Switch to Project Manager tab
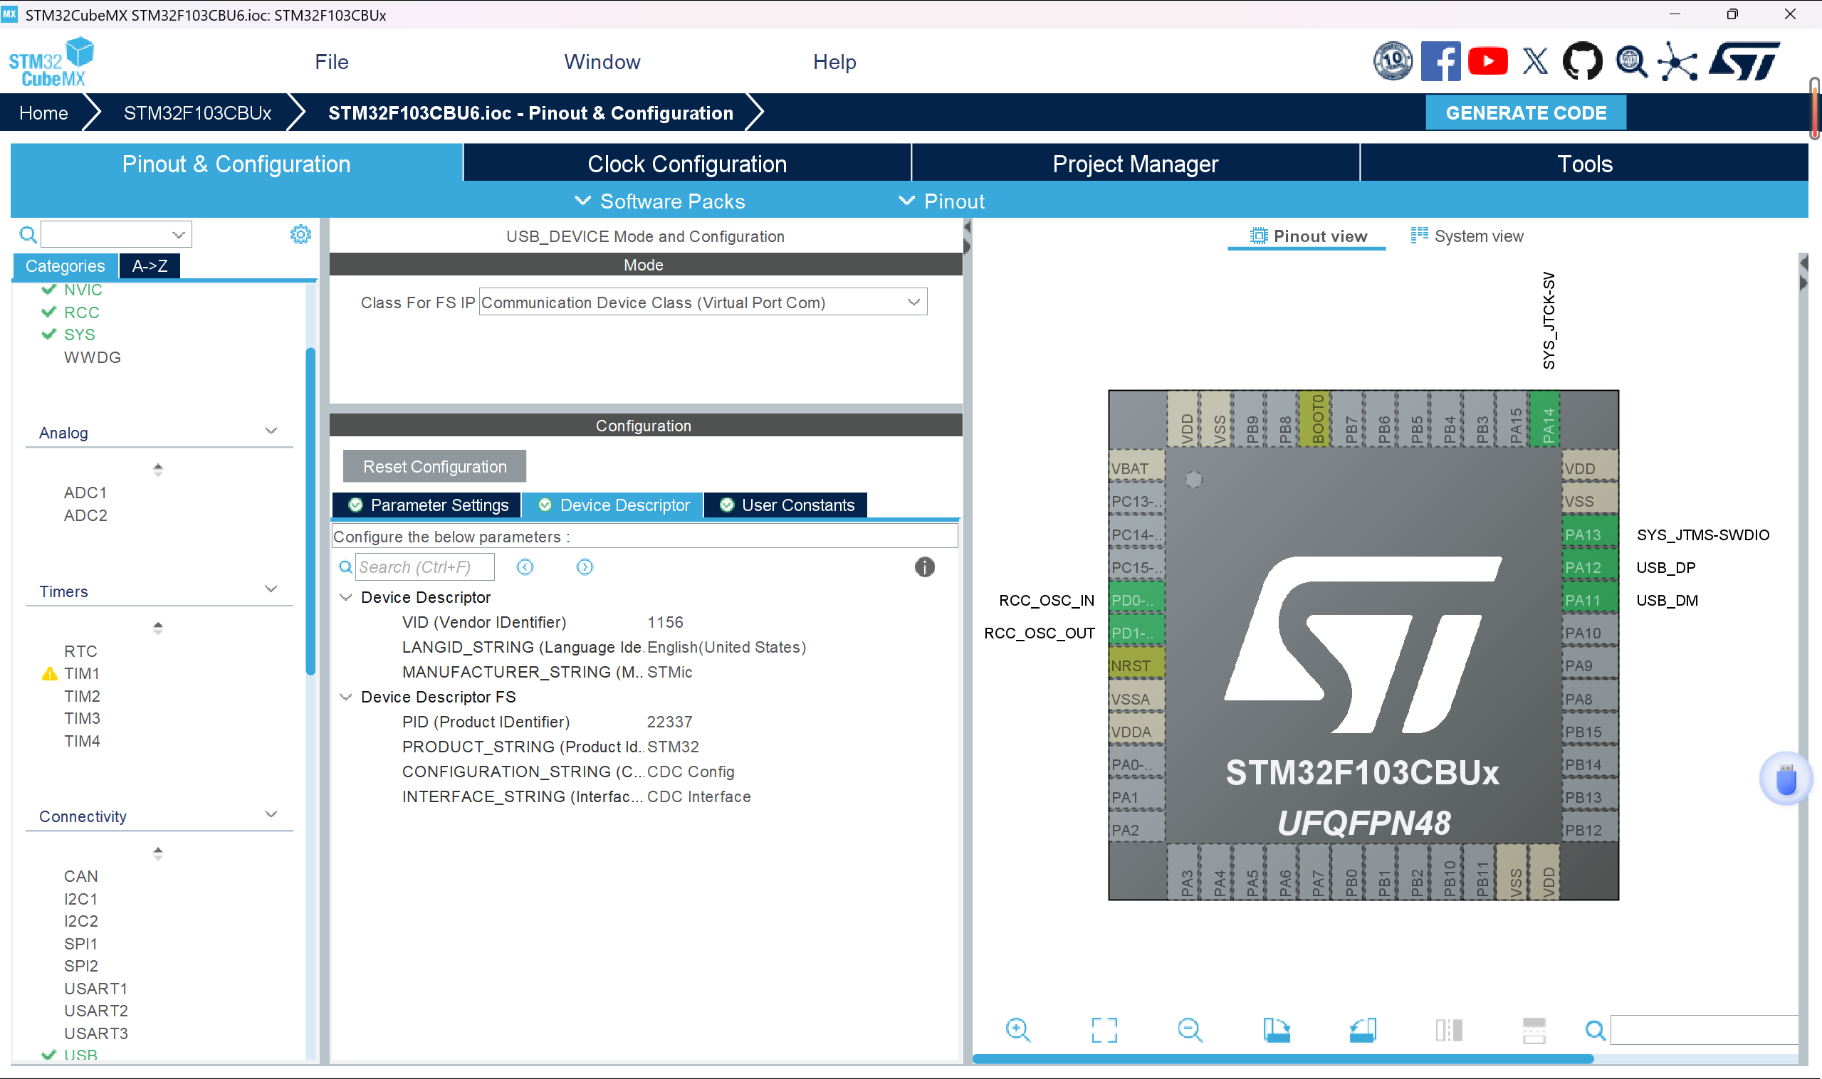The height and width of the screenshot is (1079, 1822). 1136,164
